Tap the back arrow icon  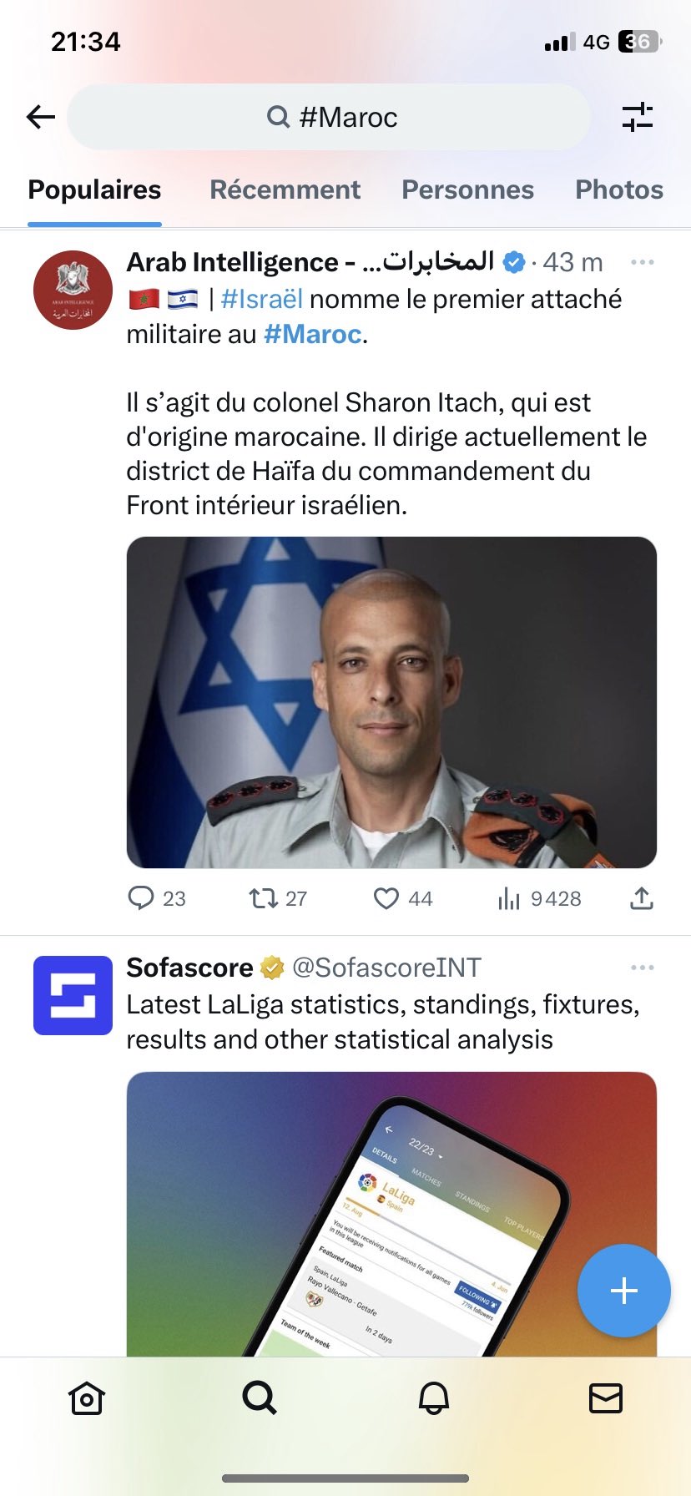pos(40,117)
